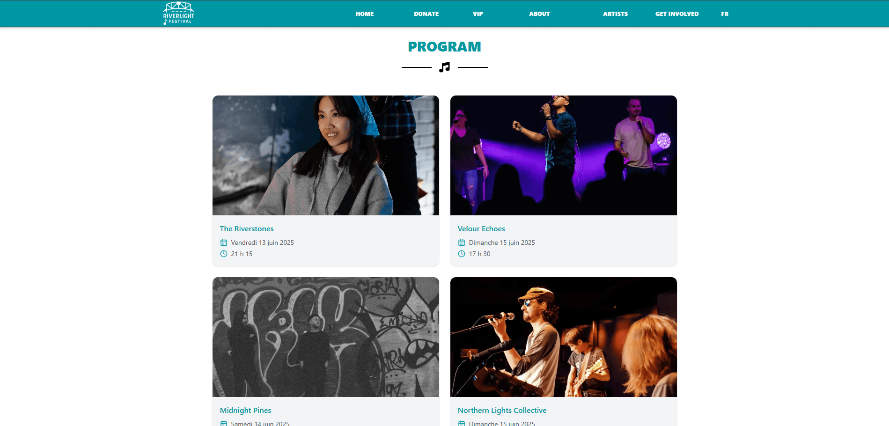Select the Velour Echoes stage photo

coord(564,155)
